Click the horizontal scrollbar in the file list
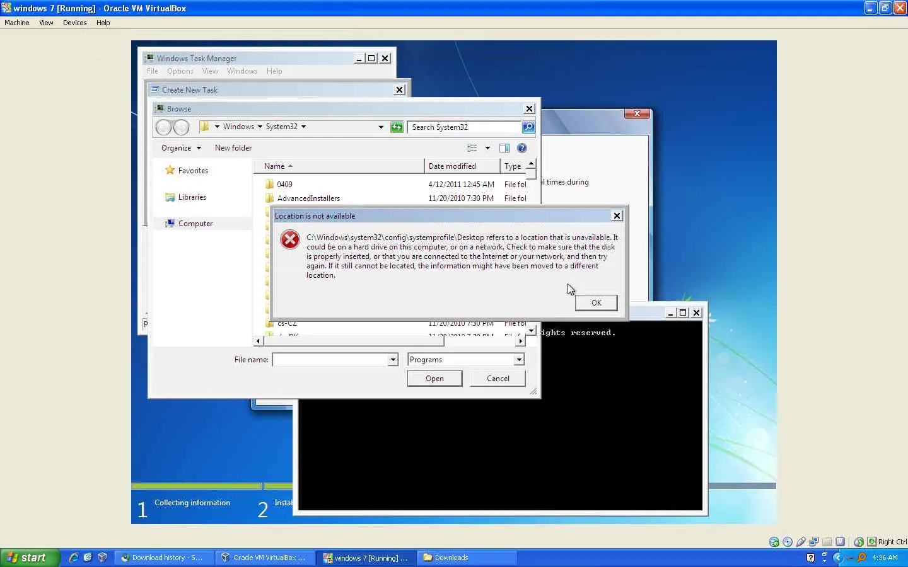The width and height of the screenshot is (908, 567). click(353, 341)
